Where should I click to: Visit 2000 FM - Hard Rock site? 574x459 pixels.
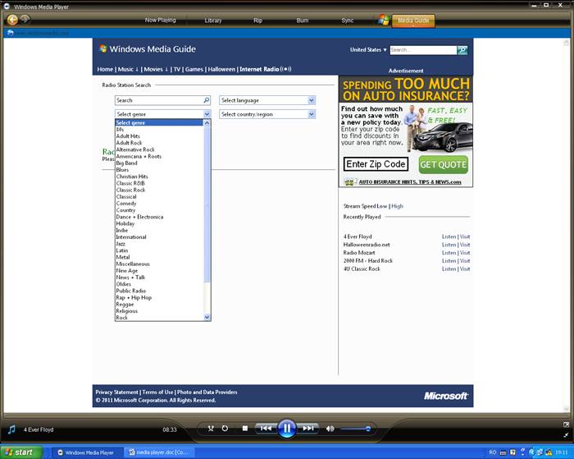tap(465, 261)
